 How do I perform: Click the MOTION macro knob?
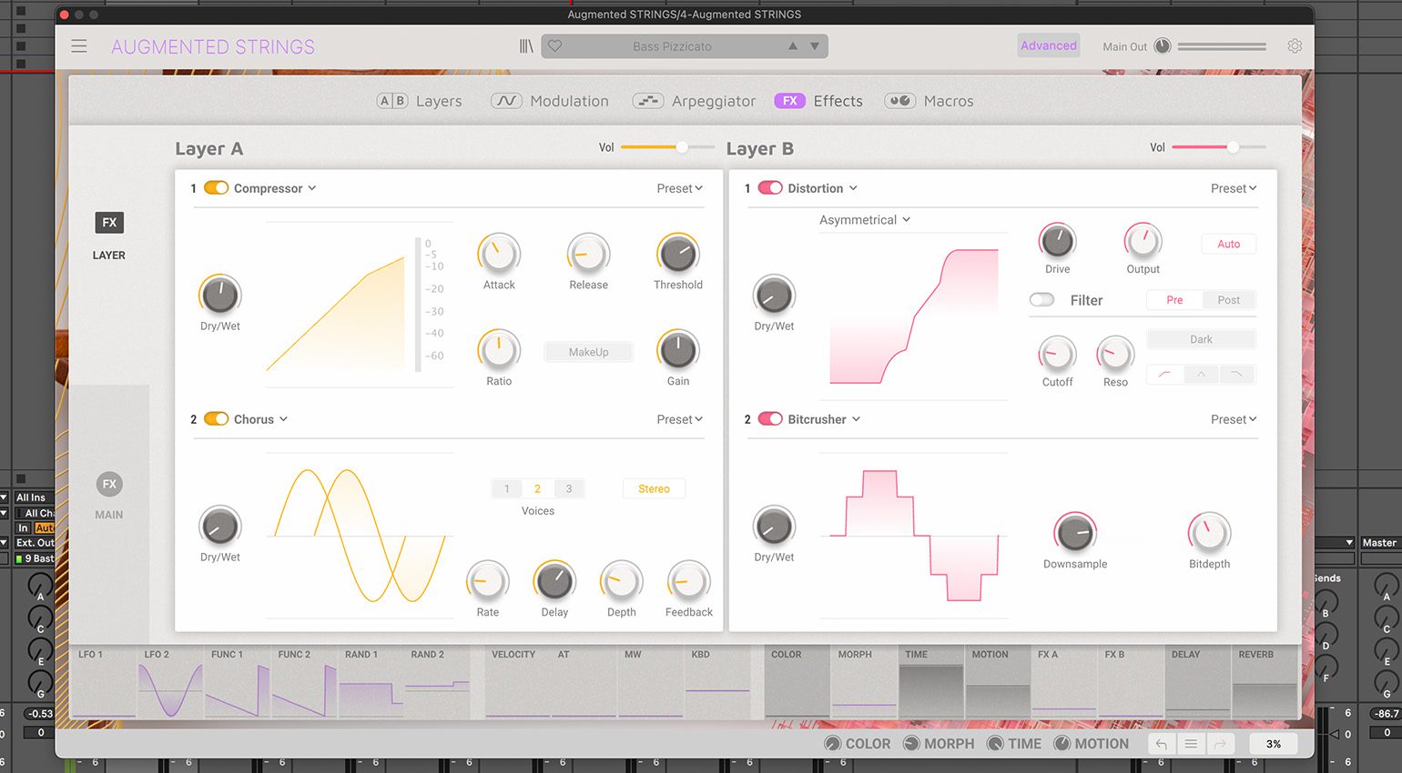click(x=1062, y=744)
